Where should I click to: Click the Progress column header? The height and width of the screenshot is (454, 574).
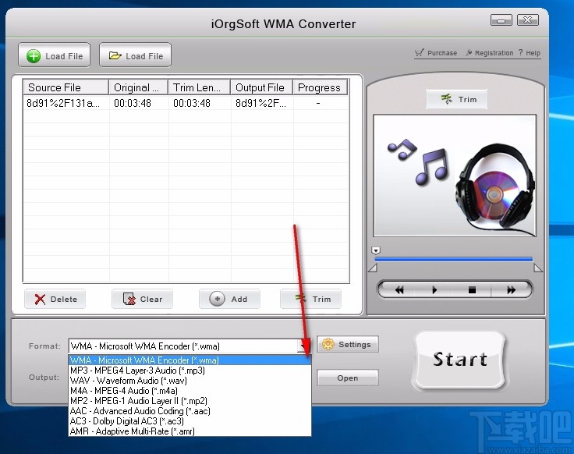321,87
